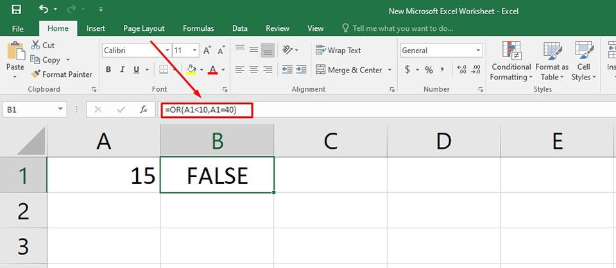This screenshot has width=616, height=268.
Task: Click Bottom Align icon
Action: pos(268,50)
